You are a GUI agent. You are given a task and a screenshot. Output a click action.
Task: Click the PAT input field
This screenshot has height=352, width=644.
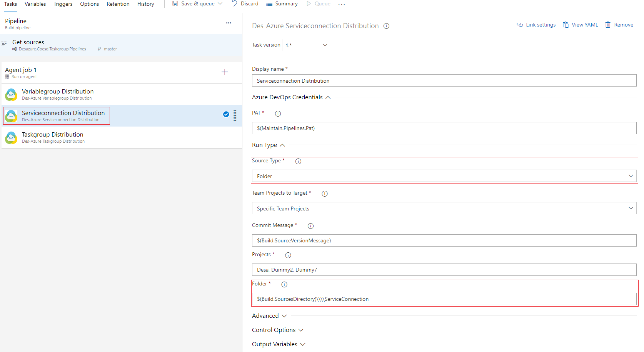(444, 128)
